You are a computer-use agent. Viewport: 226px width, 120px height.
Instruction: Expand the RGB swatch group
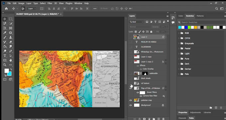[x=179, y=33]
